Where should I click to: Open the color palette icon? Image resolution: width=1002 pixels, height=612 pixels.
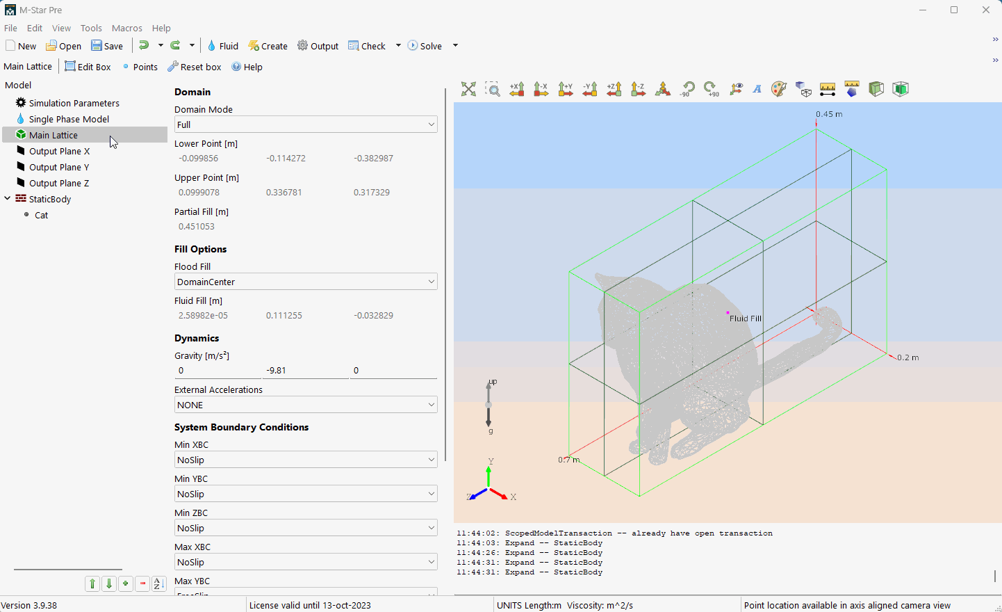coord(779,89)
